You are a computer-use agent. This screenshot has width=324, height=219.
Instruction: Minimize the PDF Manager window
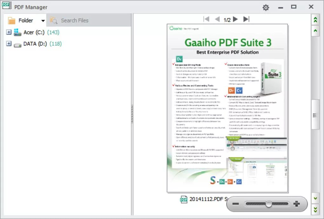[x=280, y=8]
